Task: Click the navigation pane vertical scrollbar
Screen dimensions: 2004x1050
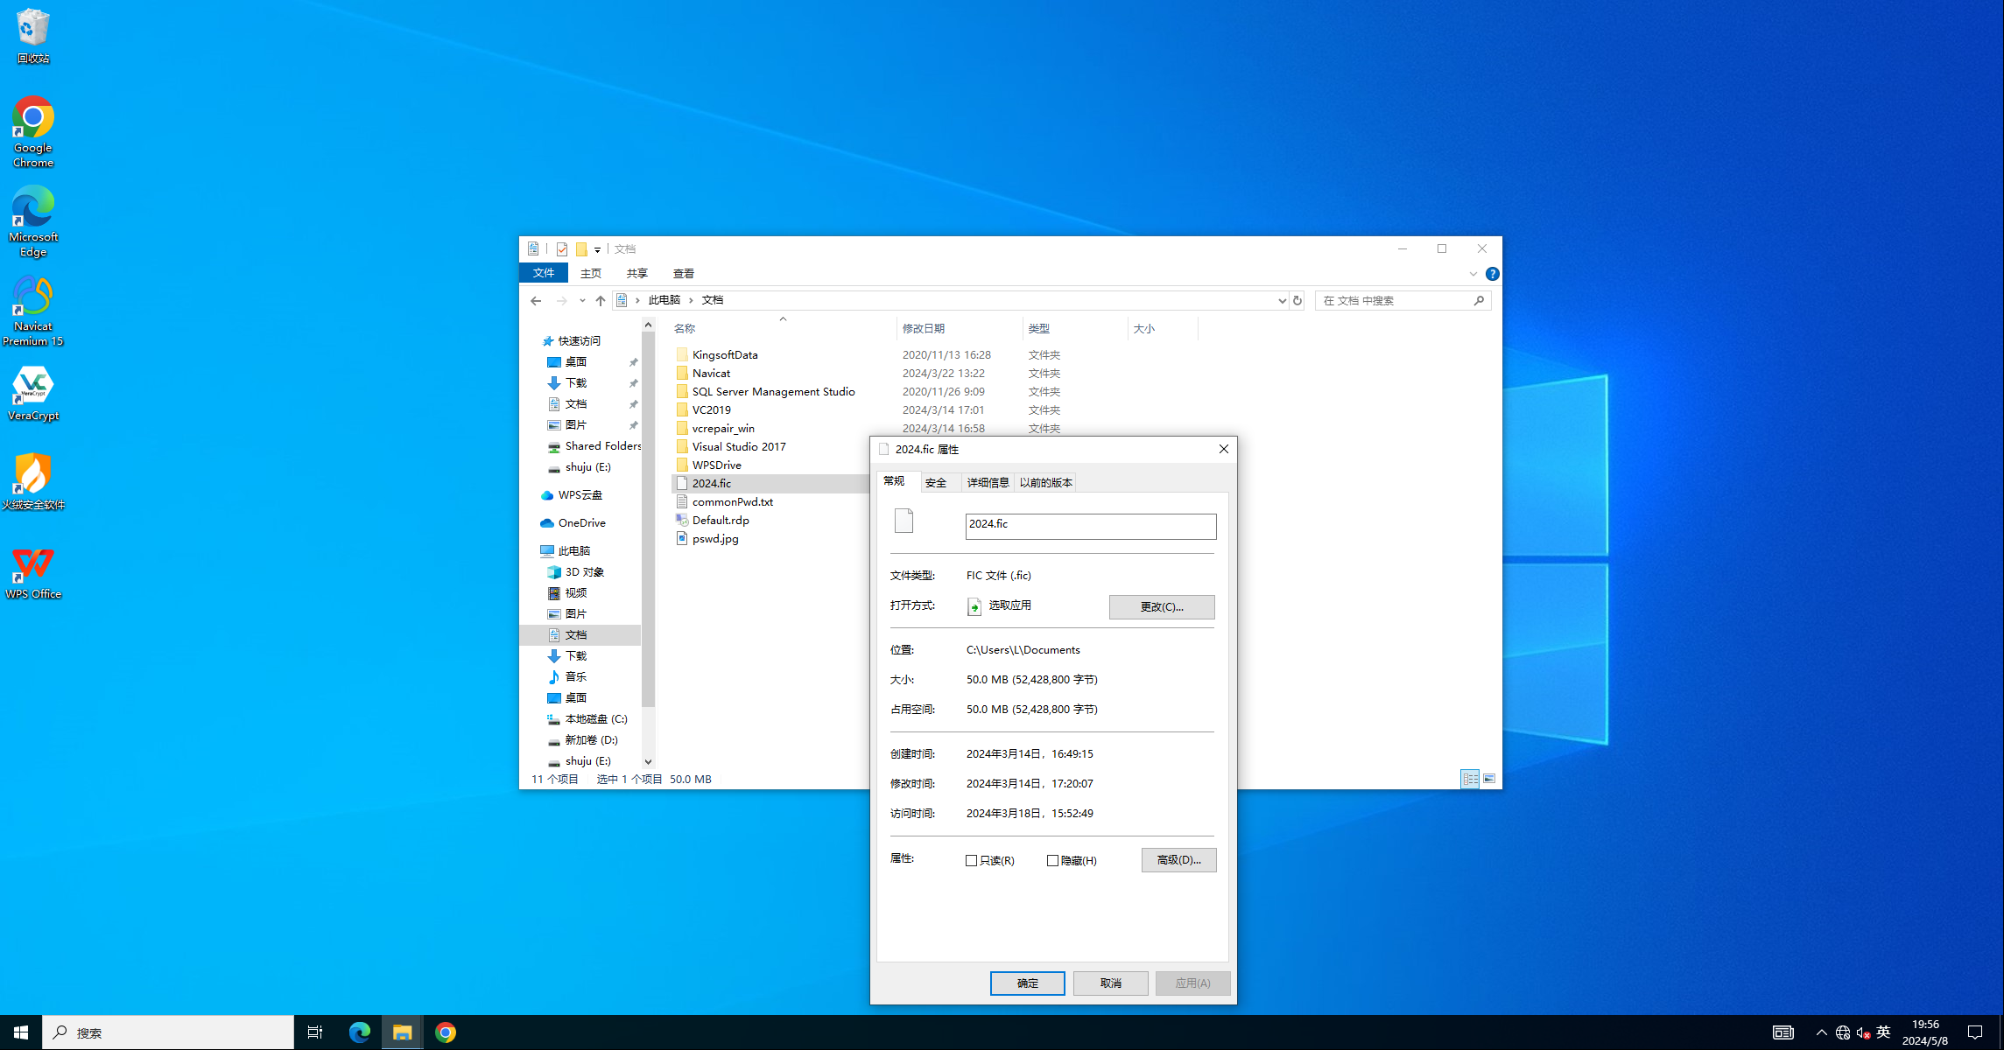Action: 648,525
